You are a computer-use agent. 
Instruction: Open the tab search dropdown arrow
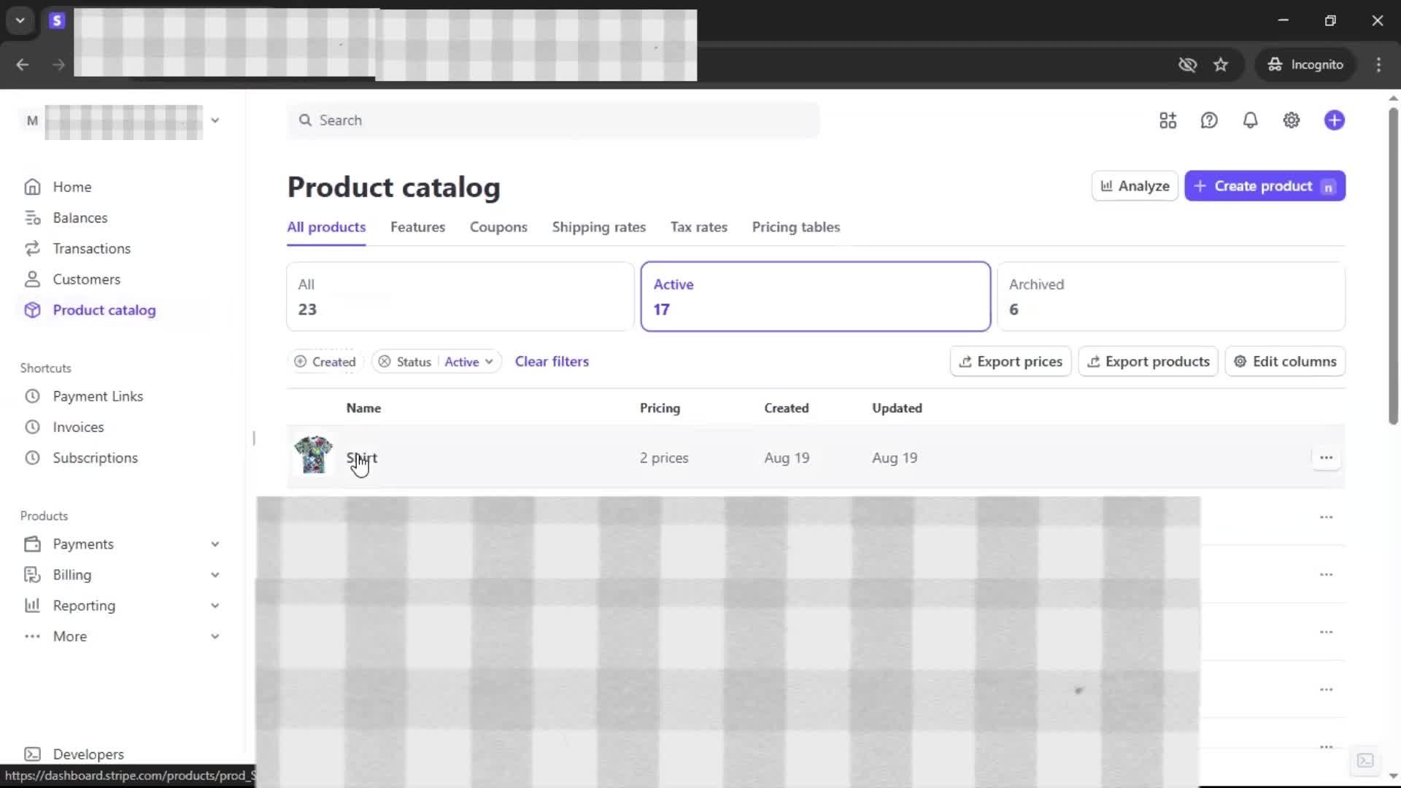(x=20, y=20)
